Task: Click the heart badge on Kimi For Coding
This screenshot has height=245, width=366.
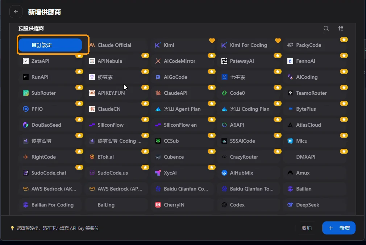Action: (278, 40)
